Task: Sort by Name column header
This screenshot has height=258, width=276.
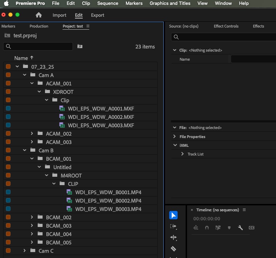Action: [21, 58]
